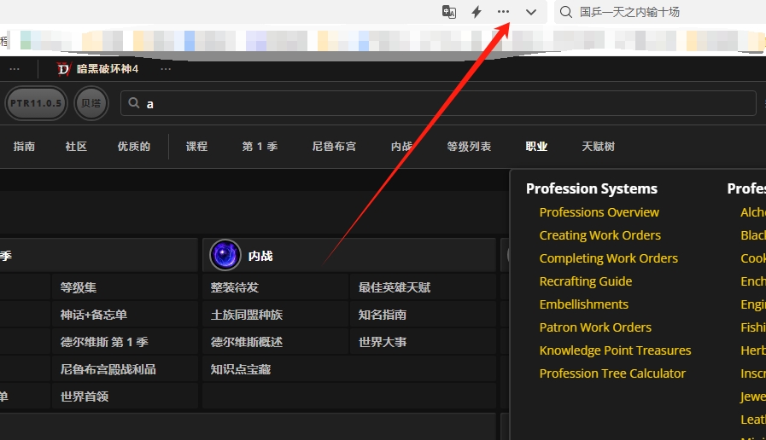This screenshot has width=766, height=440.
Task: Open the 整装待发 link
Action: tap(235, 287)
